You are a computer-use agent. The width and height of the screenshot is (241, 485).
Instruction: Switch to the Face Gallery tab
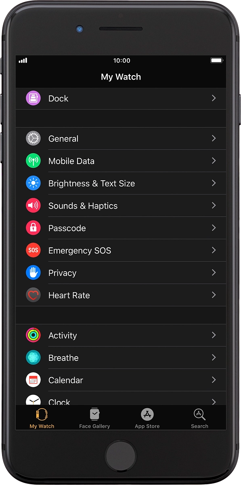point(94,418)
